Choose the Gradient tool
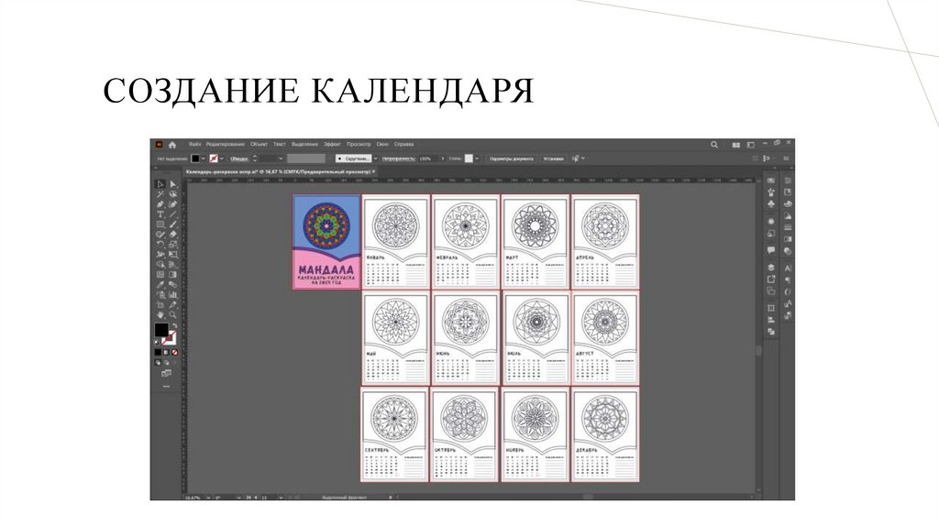This screenshot has width=939, height=526. (173, 274)
